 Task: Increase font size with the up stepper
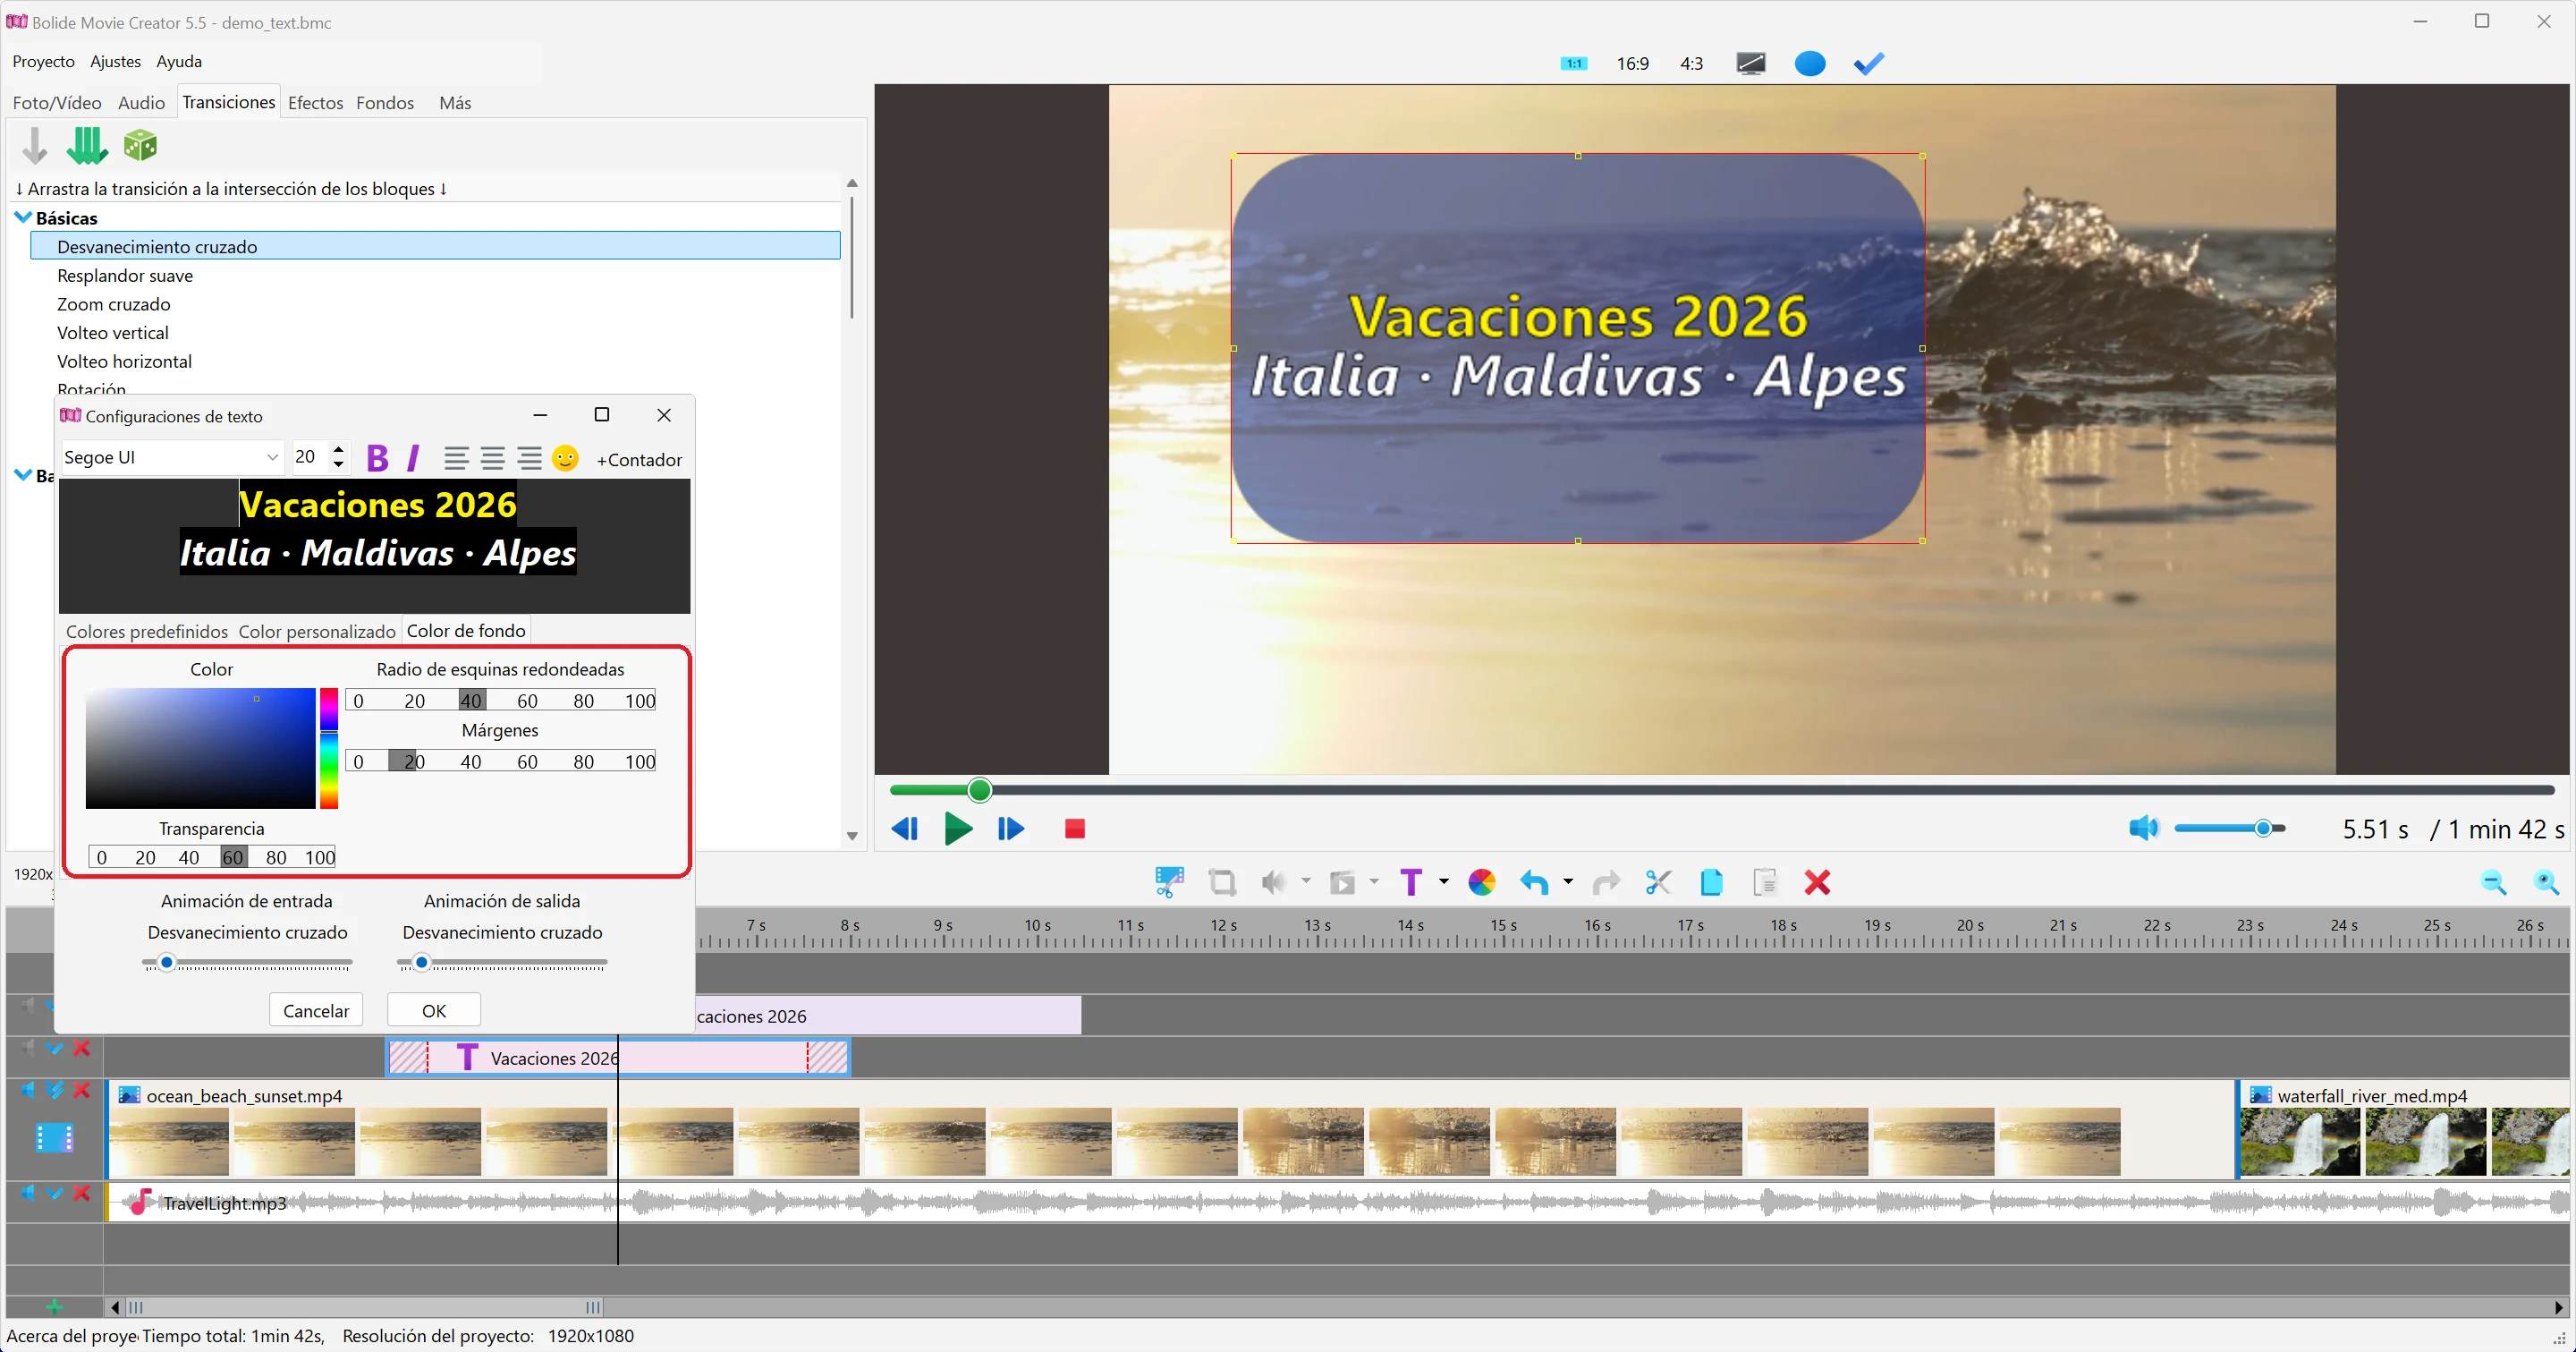pos(339,449)
